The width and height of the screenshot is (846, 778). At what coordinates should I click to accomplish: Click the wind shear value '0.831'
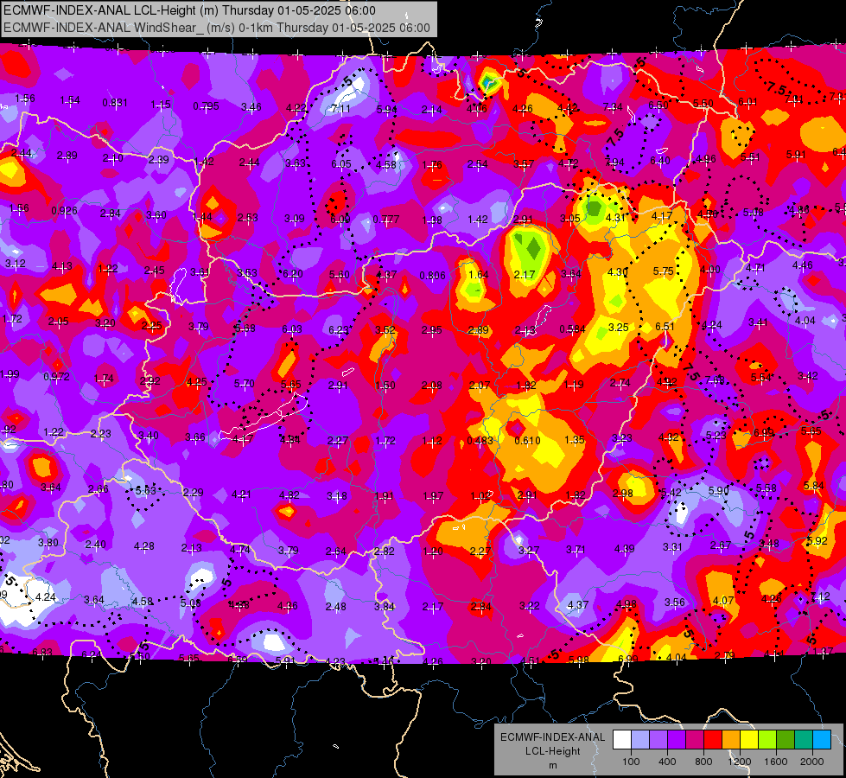point(115,103)
